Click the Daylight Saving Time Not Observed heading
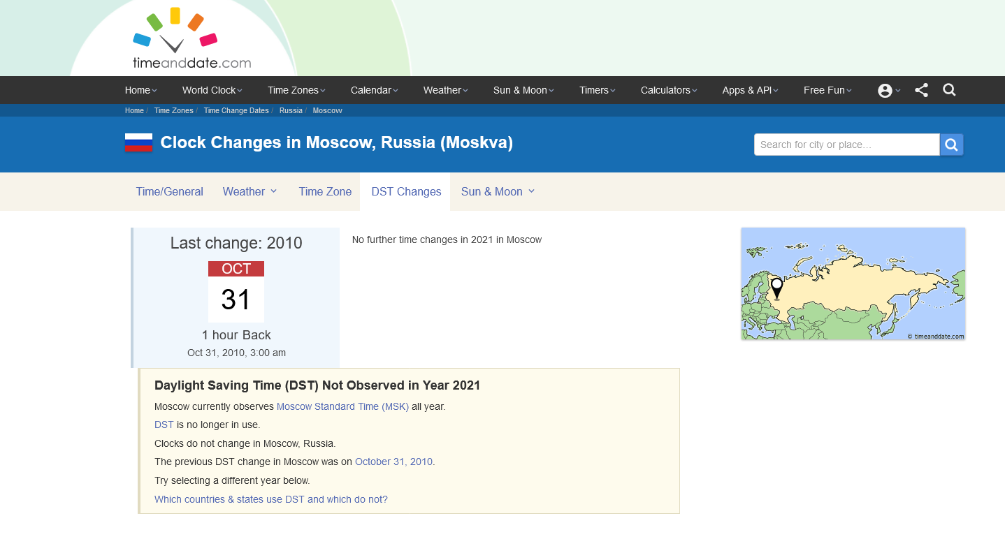 (x=317, y=385)
